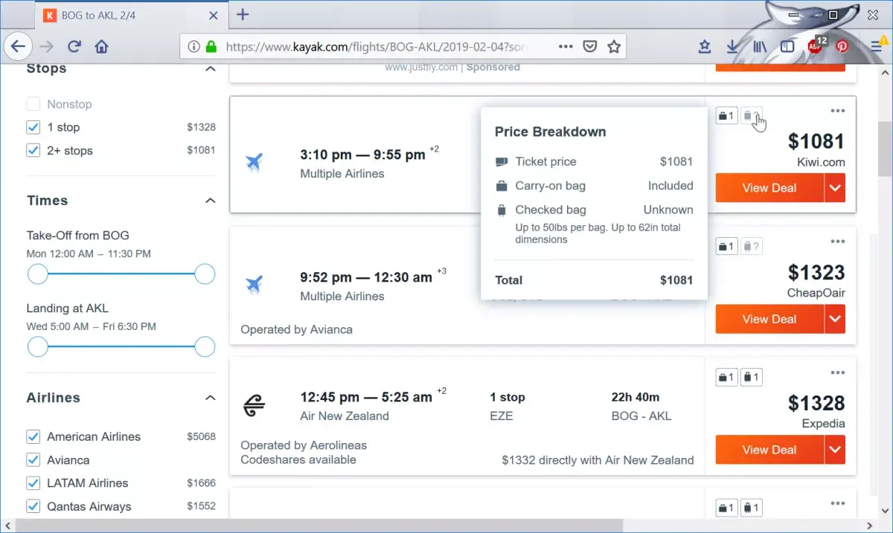Open more options on Expedia $1328 result
Viewport: 893px width, 533px height.
[x=838, y=372]
